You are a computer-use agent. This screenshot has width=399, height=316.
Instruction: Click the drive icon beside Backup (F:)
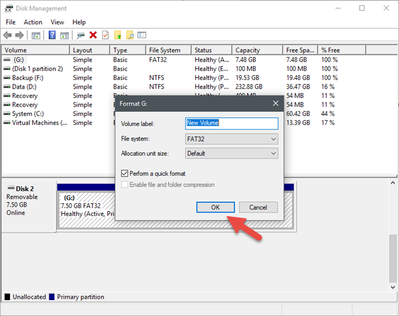coord(7,78)
